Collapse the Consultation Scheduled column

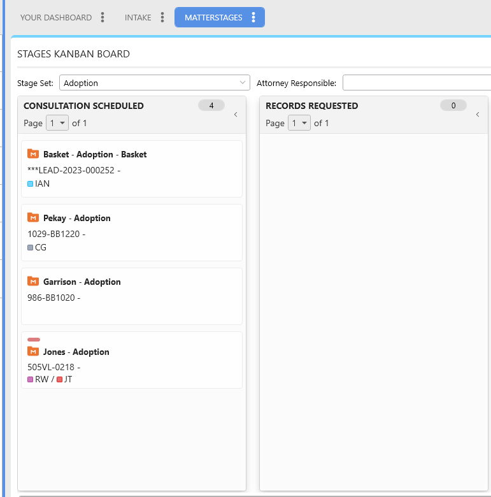click(235, 115)
